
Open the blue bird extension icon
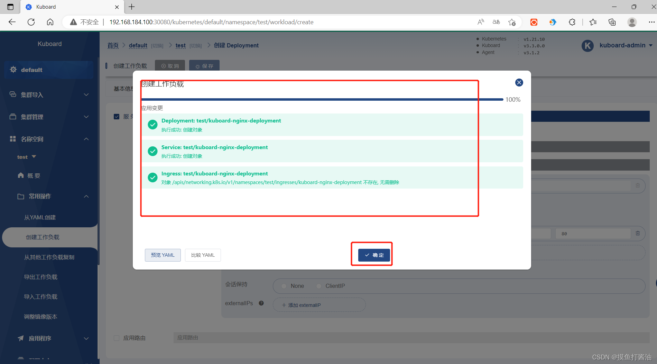(x=553, y=22)
